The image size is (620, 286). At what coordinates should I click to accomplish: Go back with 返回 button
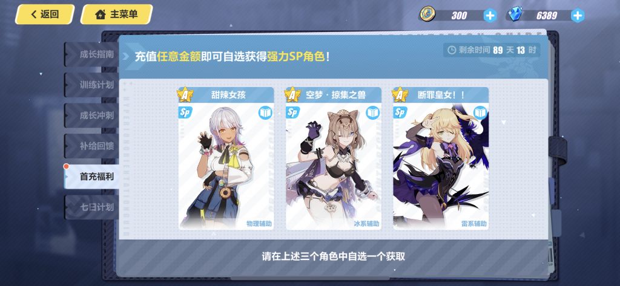[45, 15]
